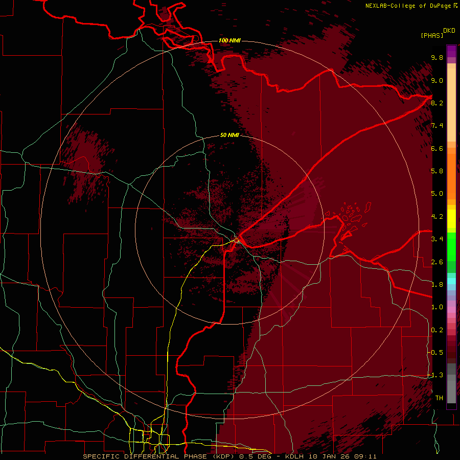Click the KDLH 10 JAN 26 09:11 timestamp
Viewport: 460px width, 460px height.
(331, 456)
